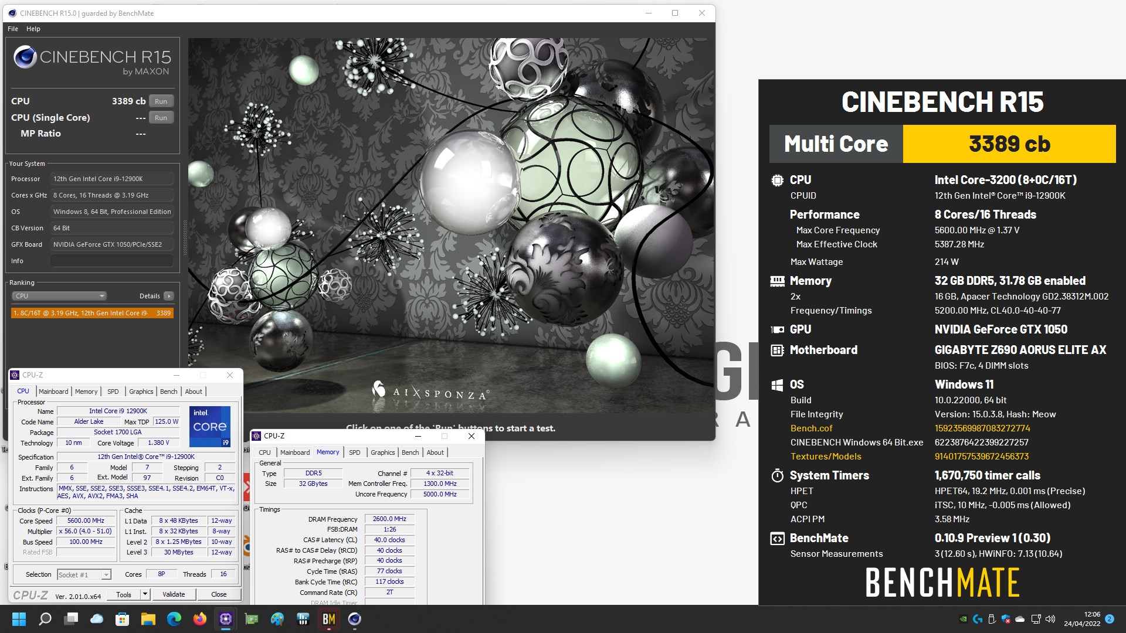Click the Tools button in CPU-Z
The image size is (1126, 633).
coord(124,594)
